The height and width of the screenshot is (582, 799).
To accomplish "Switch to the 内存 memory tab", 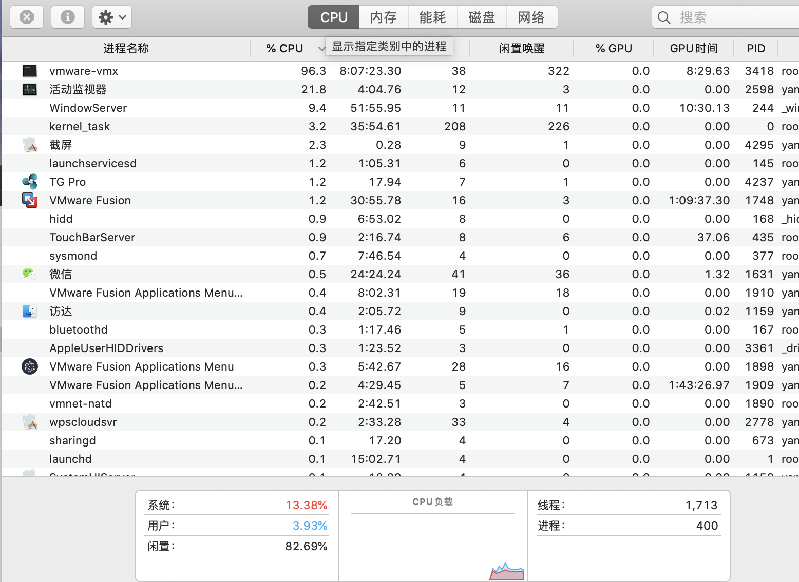I will [384, 17].
